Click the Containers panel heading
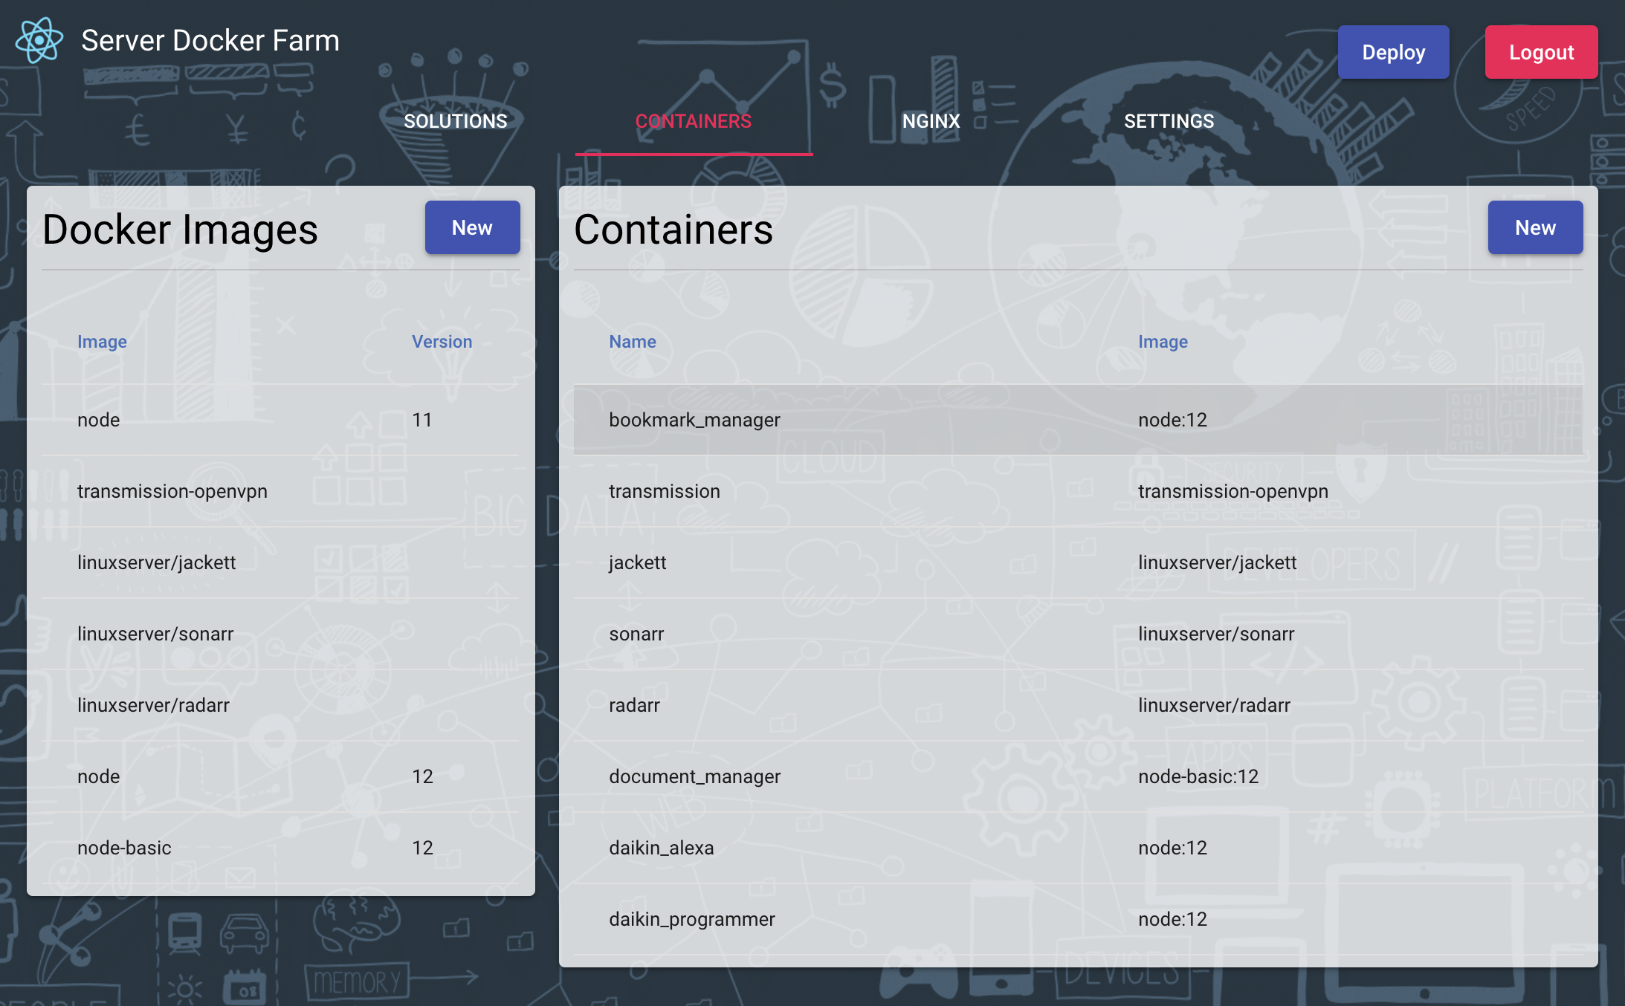Image resolution: width=1625 pixels, height=1006 pixels. click(673, 230)
